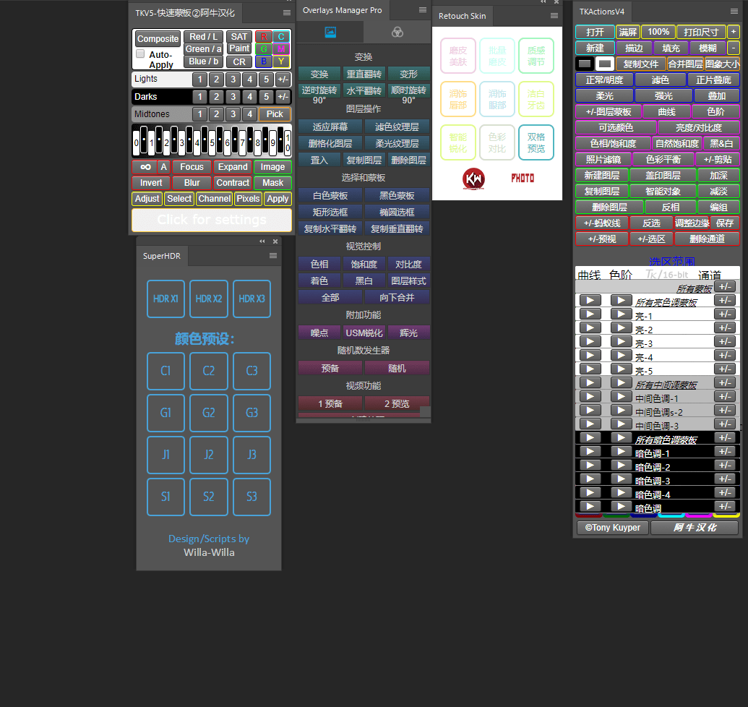
Task: Collapse the SuperHDR panel with double arrows
Action: [262, 241]
